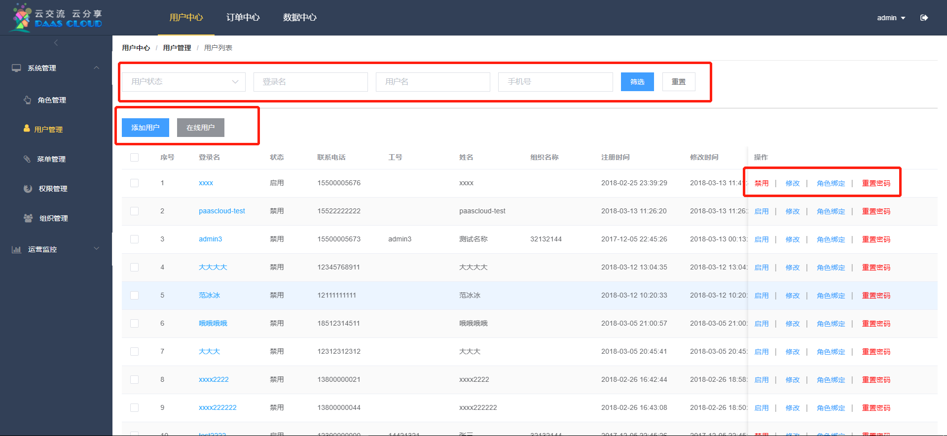Click the 重置 reset button
The height and width of the screenshot is (436, 947).
(679, 82)
